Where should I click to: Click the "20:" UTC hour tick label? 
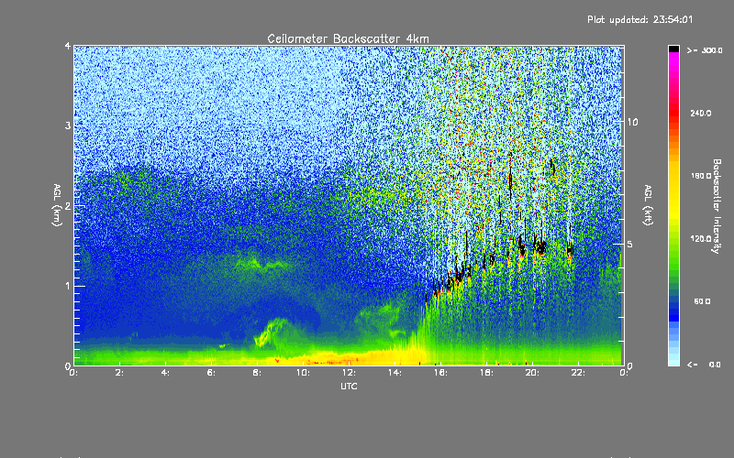tap(533, 373)
